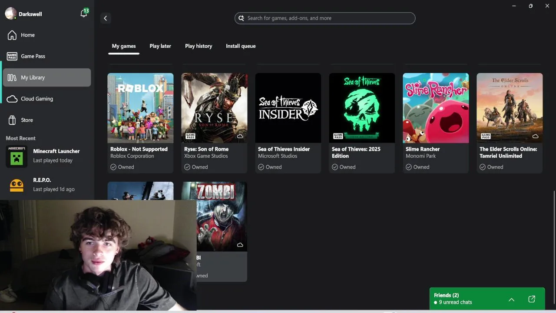Click the Slime Rancher title text
Image resolution: width=556 pixels, height=313 pixels.
pyautogui.click(x=423, y=149)
